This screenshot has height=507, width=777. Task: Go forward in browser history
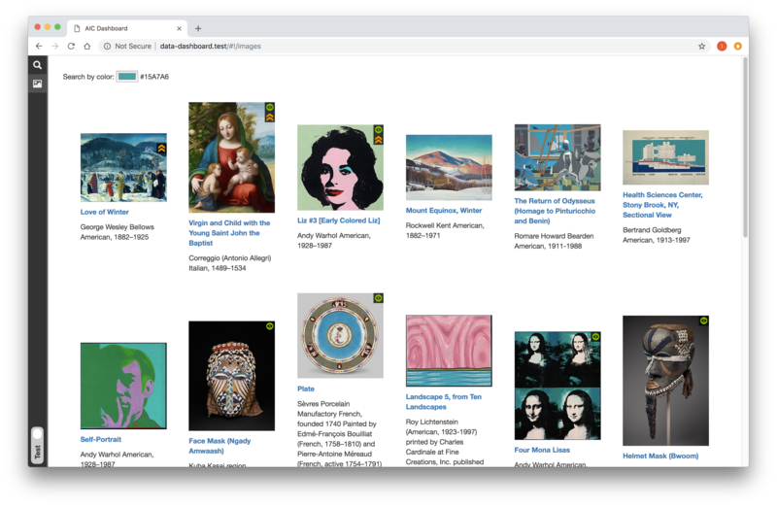click(x=55, y=46)
